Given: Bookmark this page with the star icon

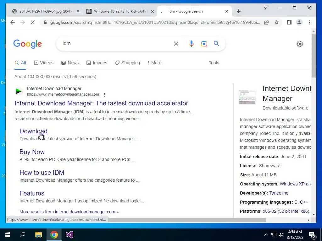Looking at the screenshot, I should click(277, 22).
